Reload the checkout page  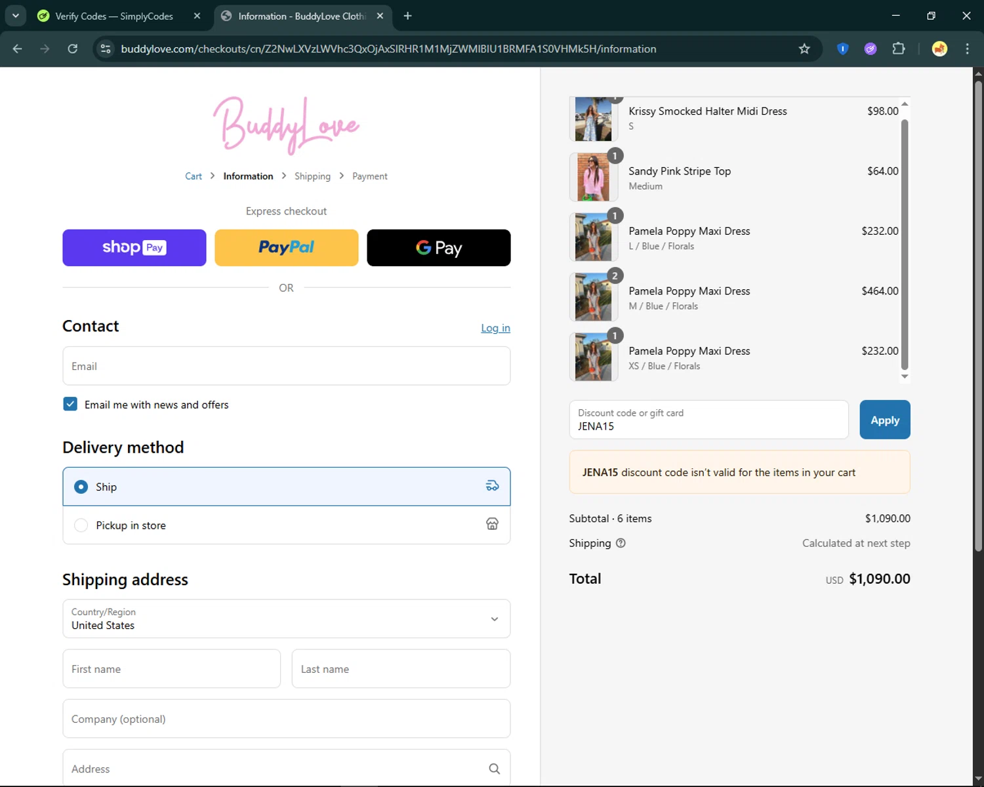(73, 49)
